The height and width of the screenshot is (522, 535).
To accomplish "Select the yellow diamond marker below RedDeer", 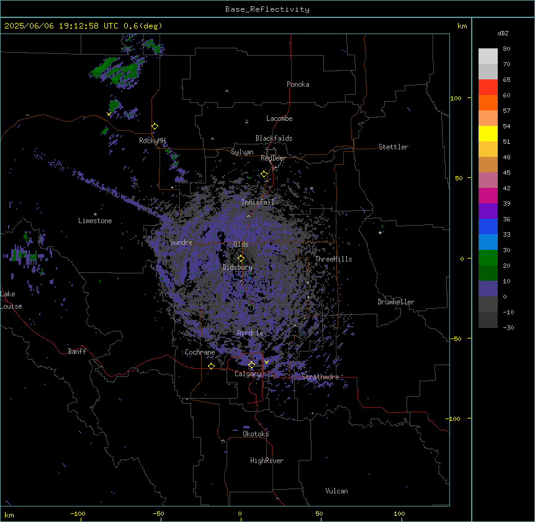I will click(264, 174).
